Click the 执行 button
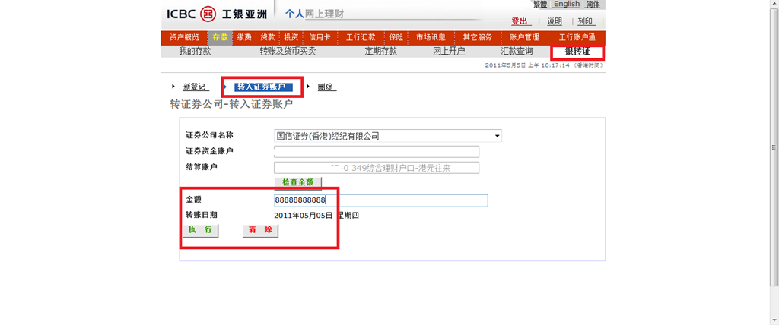 200,230
